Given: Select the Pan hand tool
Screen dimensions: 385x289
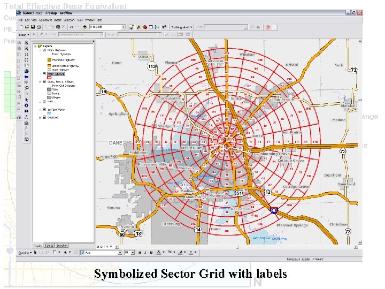Looking at the screenshot, I should (x=26, y=66).
